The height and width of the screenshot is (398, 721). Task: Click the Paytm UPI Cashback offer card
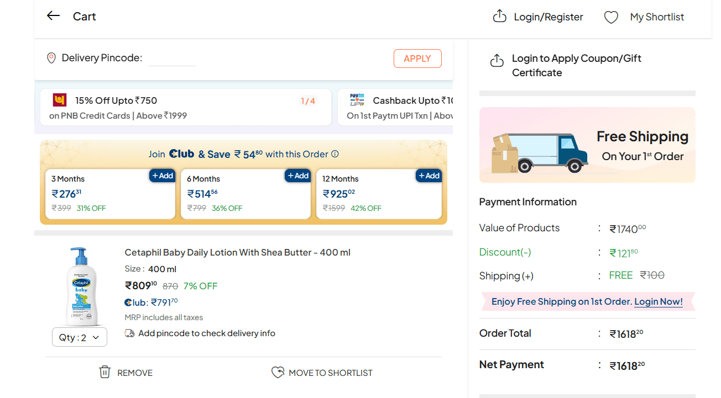coord(395,107)
